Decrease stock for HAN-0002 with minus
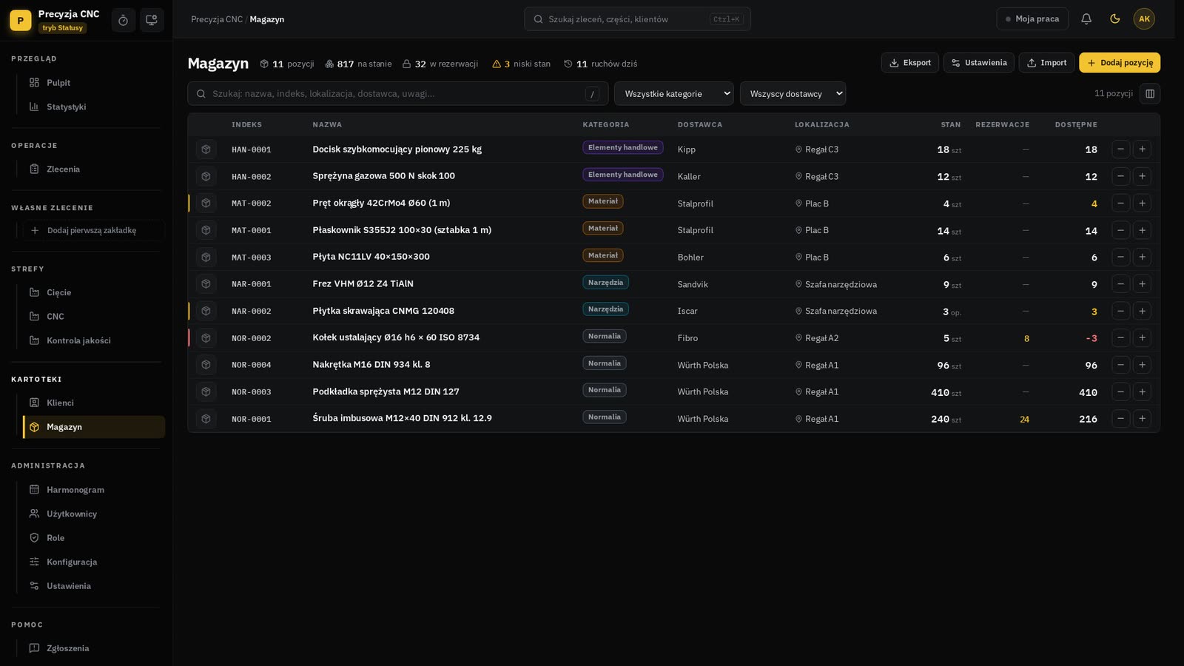The width and height of the screenshot is (1184, 666). (x=1120, y=176)
